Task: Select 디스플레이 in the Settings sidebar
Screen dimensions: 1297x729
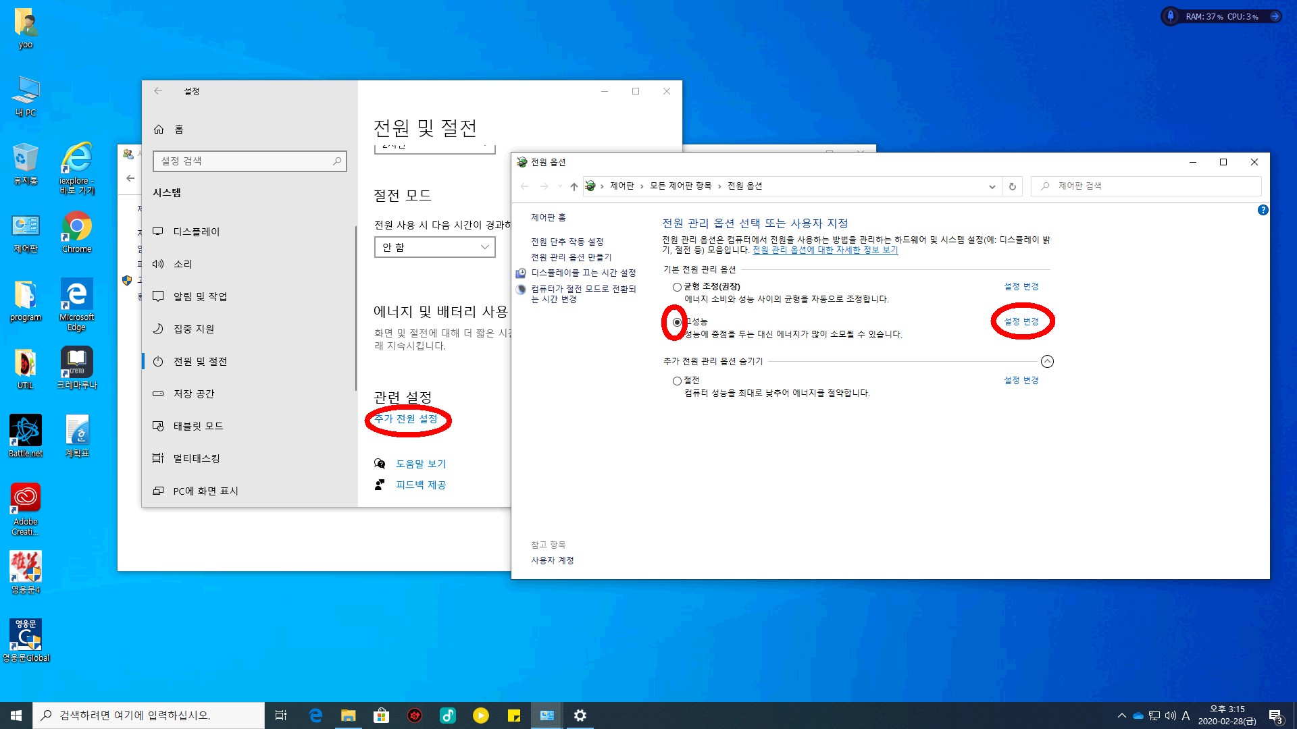Action: coord(196,232)
